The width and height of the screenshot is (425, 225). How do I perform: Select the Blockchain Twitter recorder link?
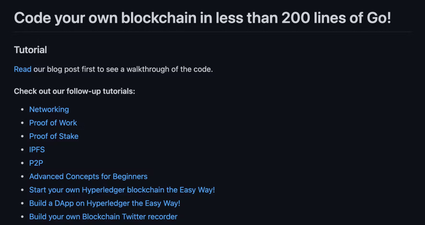[103, 216]
